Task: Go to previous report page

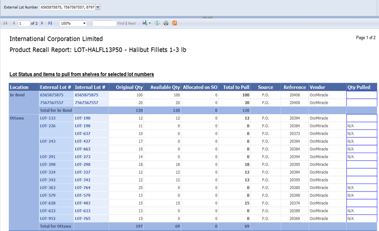Action: pyautogui.click(x=14, y=23)
